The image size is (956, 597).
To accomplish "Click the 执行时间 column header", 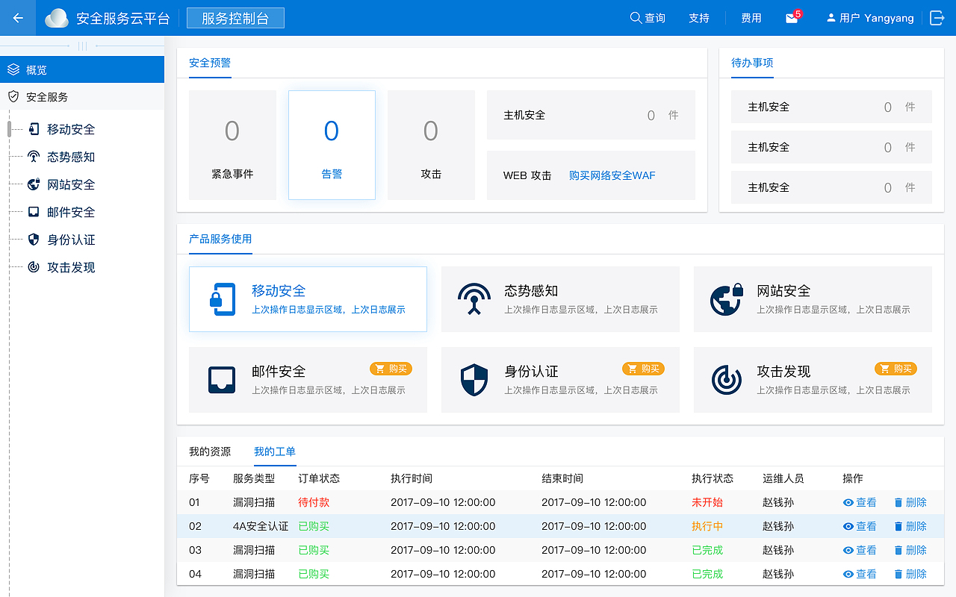I will pos(412,478).
